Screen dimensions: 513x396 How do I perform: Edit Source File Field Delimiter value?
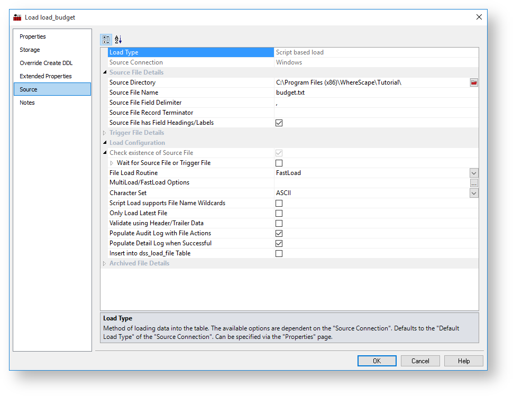click(x=376, y=103)
